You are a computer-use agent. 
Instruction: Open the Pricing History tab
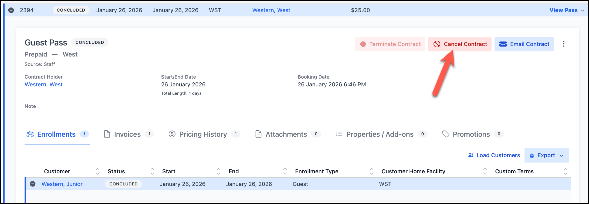[203, 134]
